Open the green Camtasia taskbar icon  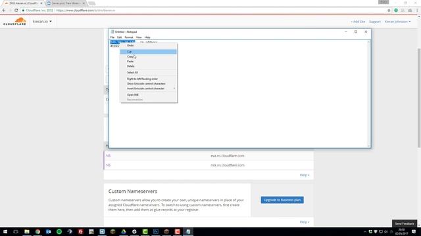tap(145, 231)
